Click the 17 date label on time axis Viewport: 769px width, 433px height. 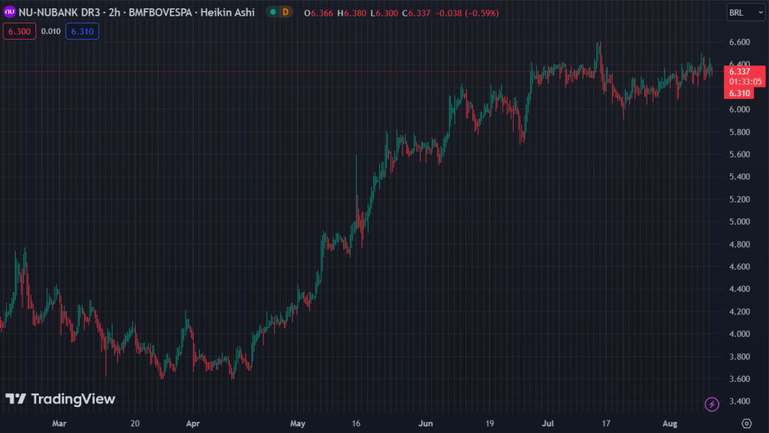pos(606,423)
